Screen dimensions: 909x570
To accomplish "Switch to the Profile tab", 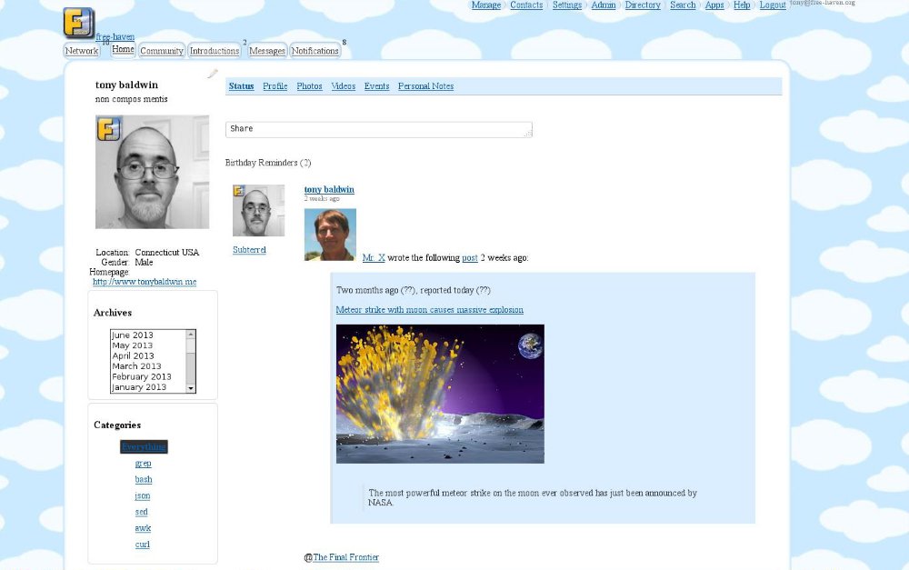I will [275, 86].
